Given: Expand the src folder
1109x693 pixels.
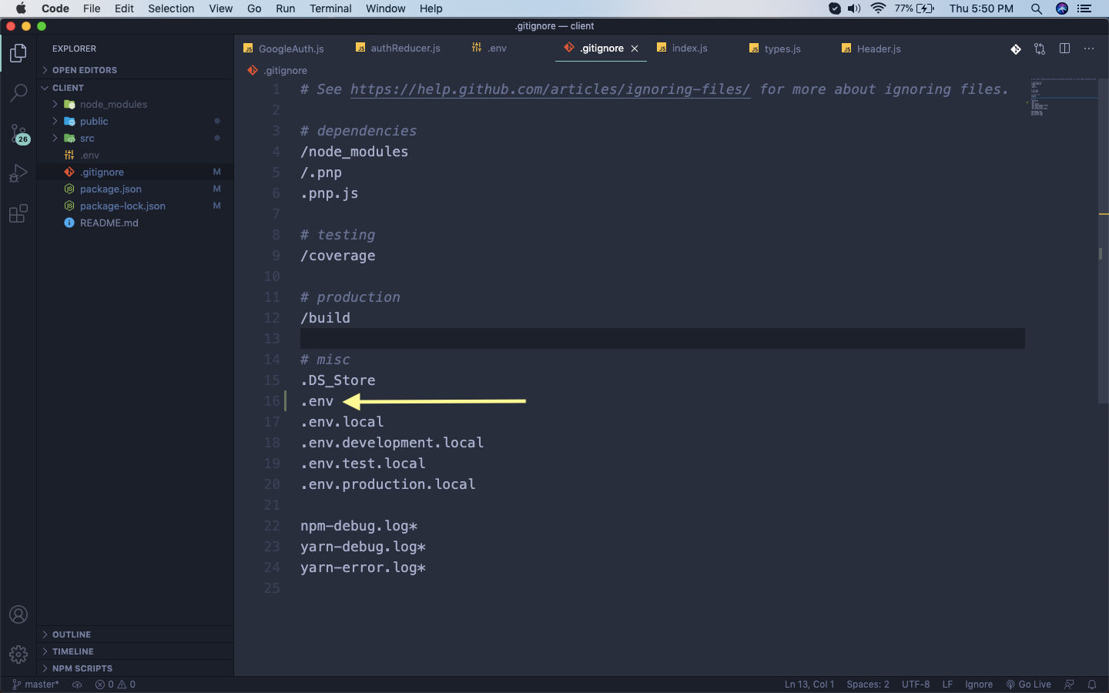Looking at the screenshot, I should point(86,139).
